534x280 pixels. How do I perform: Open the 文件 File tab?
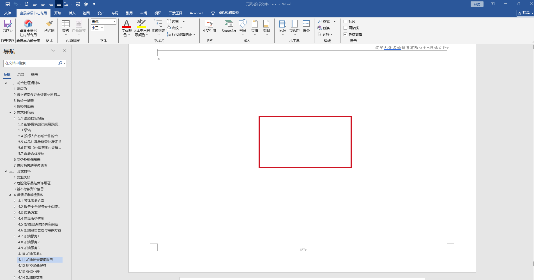pos(8,13)
